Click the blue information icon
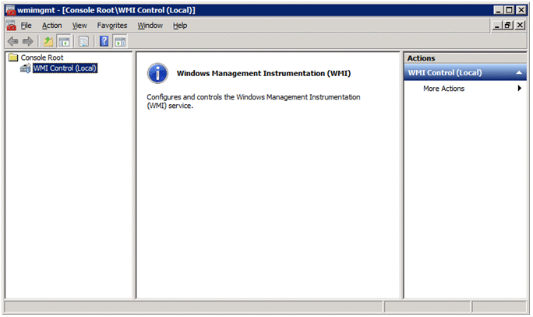533x317 pixels. 157,73
